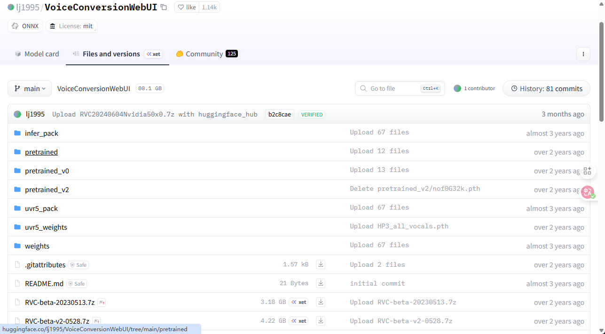
Task: Click the QR grid extension icon
Action: pyautogui.click(x=587, y=171)
